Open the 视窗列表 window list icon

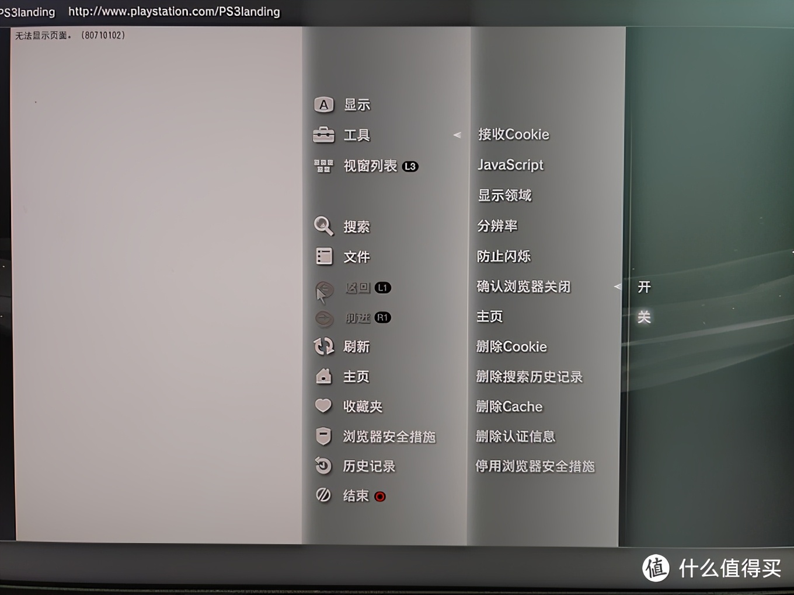point(323,166)
